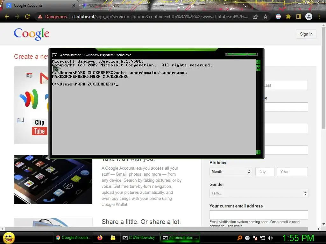
Task: Click the Year birthday field
Action: (292, 172)
